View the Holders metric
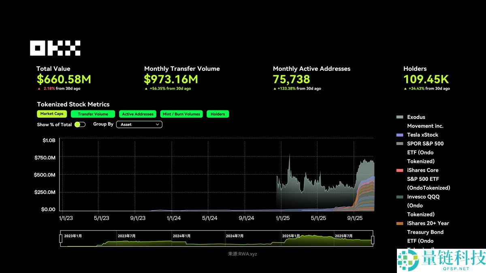 coord(217,114)
